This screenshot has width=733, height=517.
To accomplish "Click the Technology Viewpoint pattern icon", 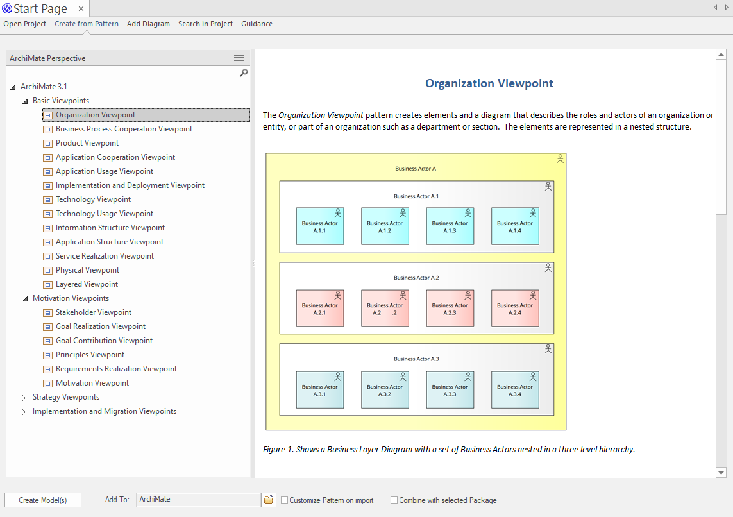I will tap(48, 200).
